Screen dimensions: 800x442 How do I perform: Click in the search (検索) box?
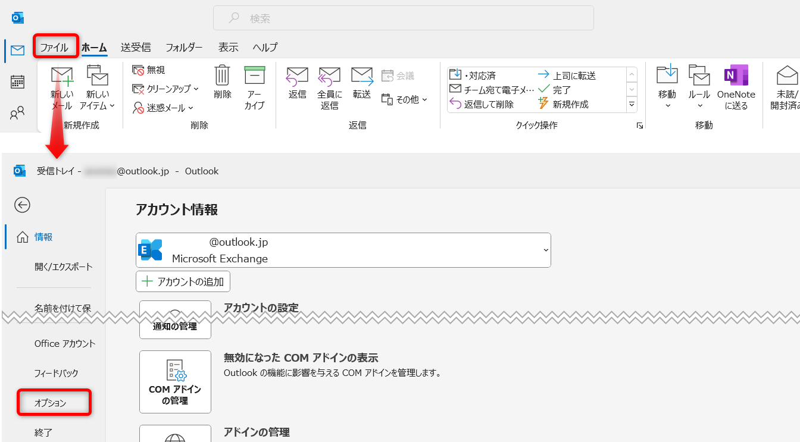403,18
